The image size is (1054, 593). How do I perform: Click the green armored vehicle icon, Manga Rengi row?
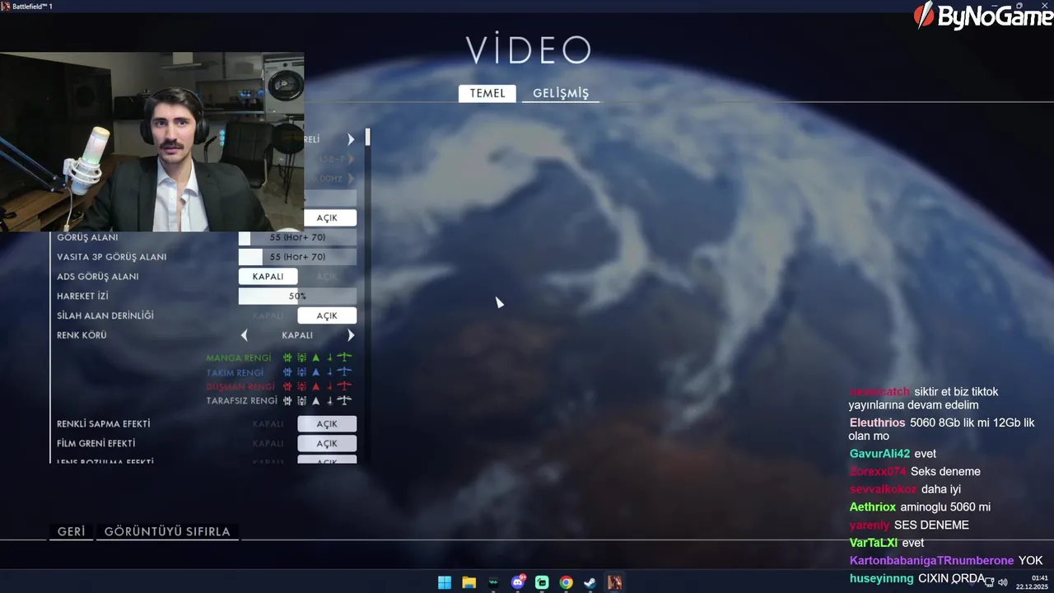tap(301, 357)
